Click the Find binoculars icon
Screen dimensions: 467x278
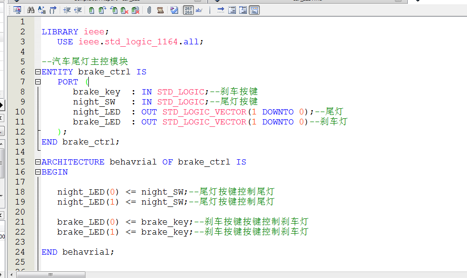(x=31, y=10)
